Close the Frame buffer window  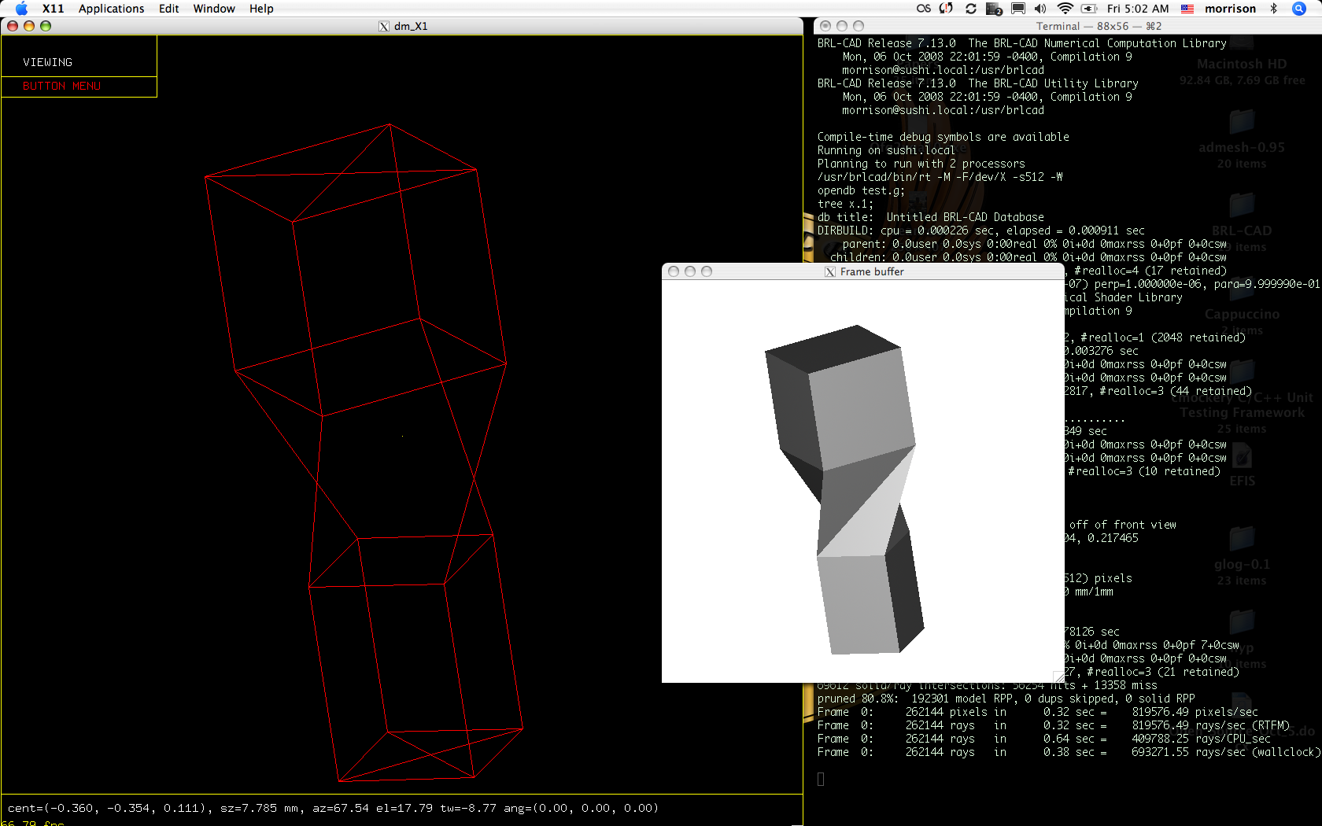click(674, 271)
